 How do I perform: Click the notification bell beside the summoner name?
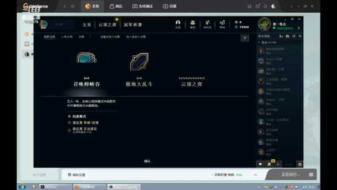pyautogui.click(x=299, y=28)
